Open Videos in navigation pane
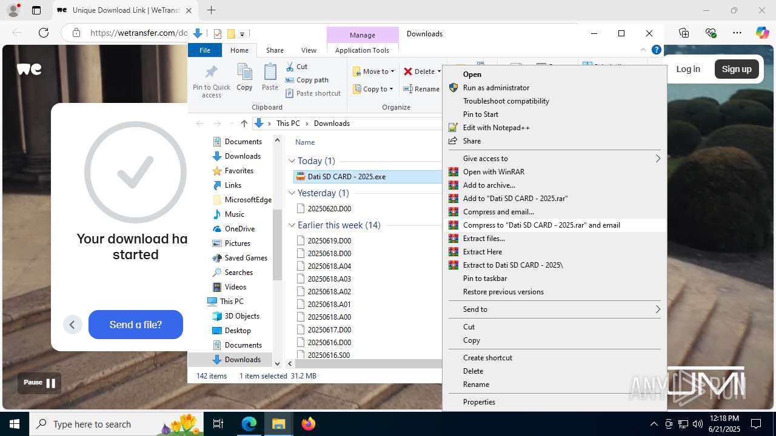 235,287
